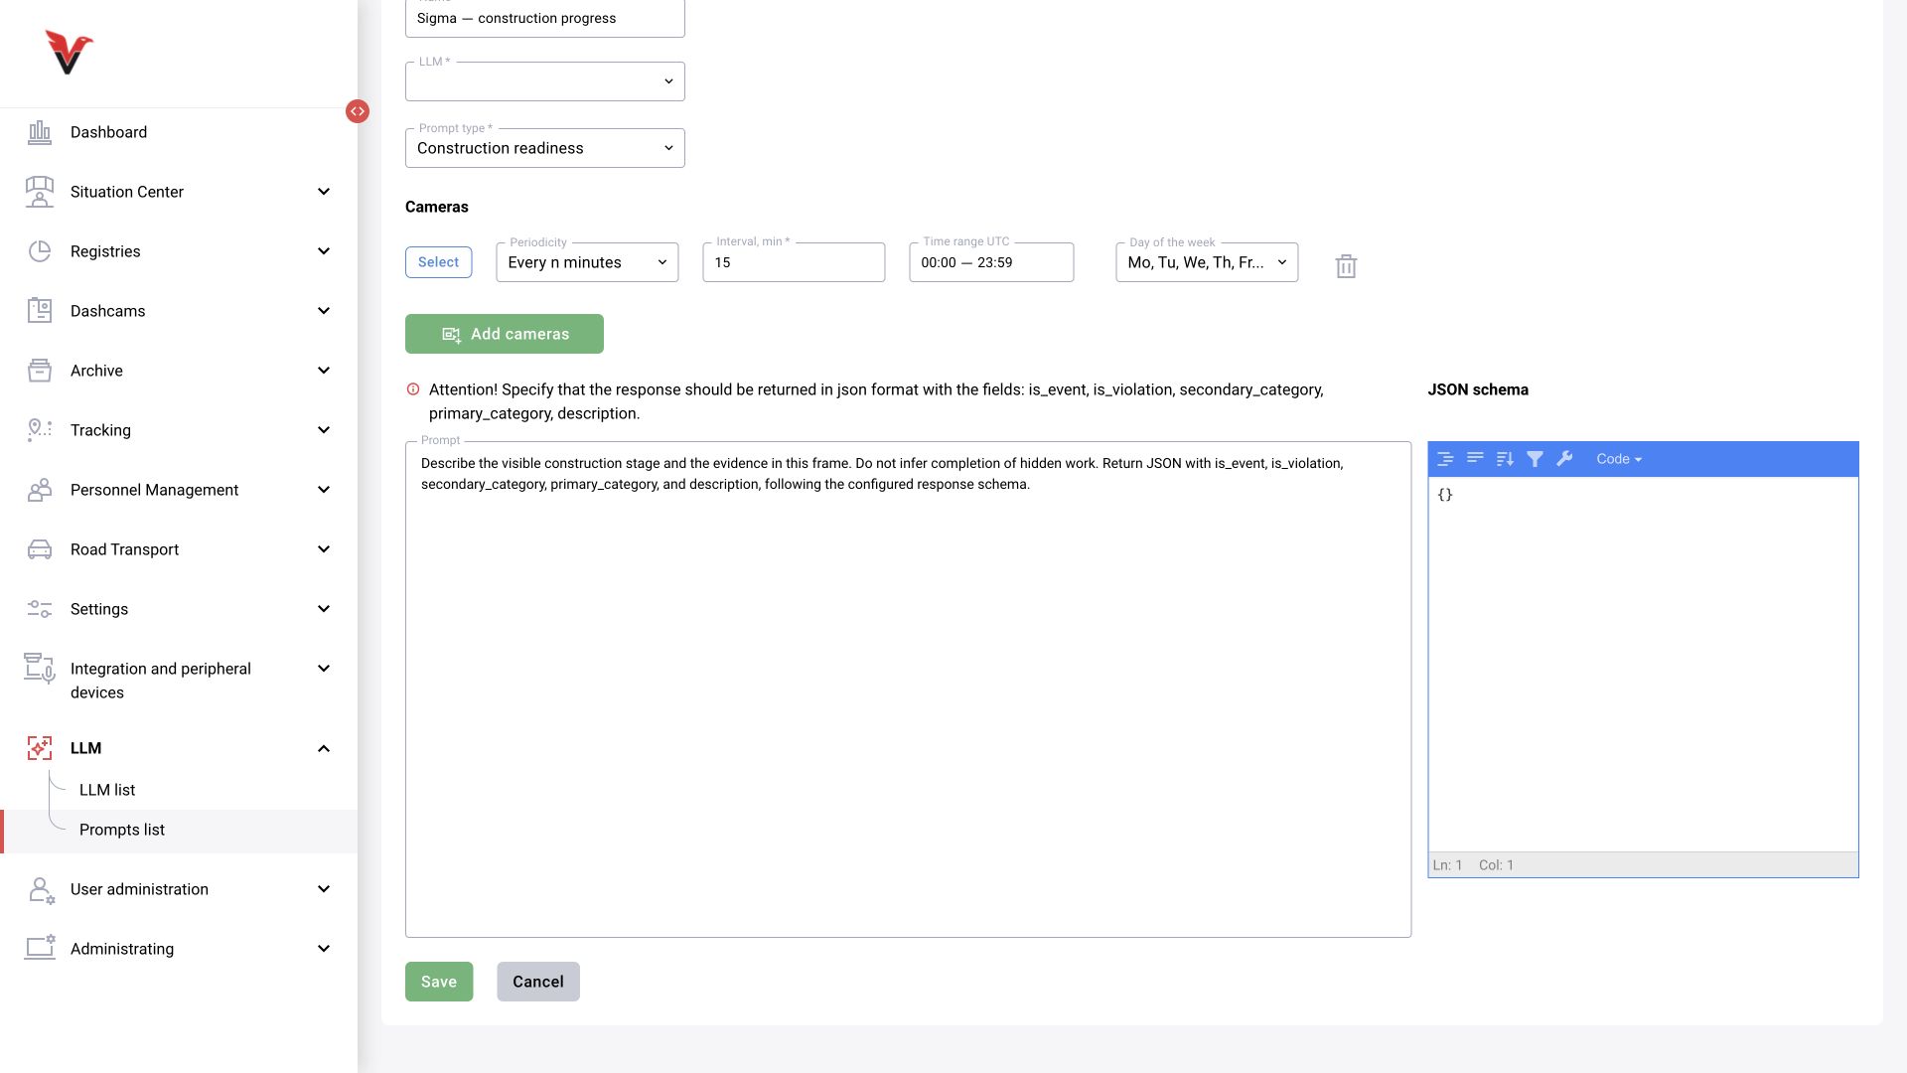
Task: Click the prompt Name input field
Action: tap(544, 18)
